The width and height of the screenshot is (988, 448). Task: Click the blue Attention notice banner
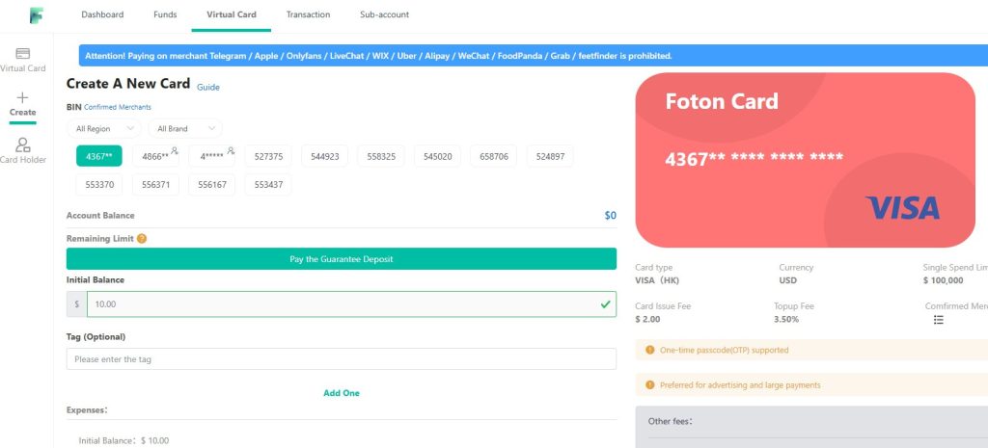tap(533, 55)
